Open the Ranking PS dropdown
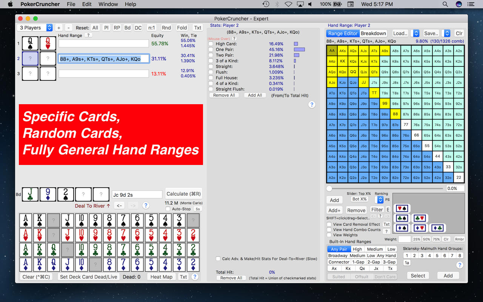The width and height of the screenshot is (483, 302). 379,199
